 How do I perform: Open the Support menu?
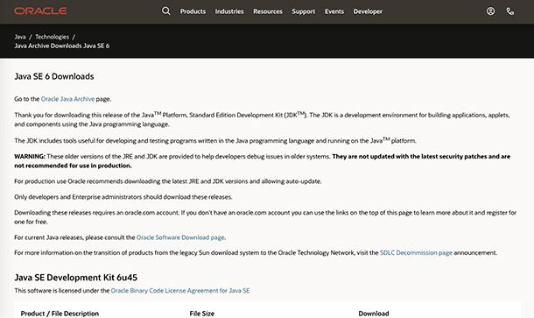click(x=304, y=11)
